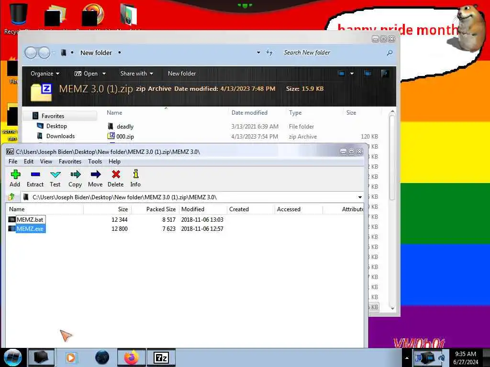Click the Explorer scroll down arrow
490x367 pixels.
point(392,308)
